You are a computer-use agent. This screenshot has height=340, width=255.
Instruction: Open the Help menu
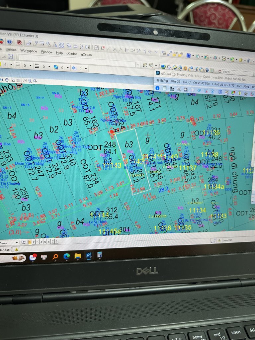[59, 53]
